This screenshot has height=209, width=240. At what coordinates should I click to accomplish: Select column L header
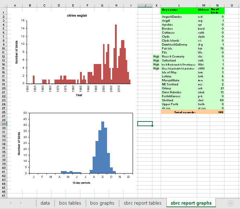click(179, 5)
